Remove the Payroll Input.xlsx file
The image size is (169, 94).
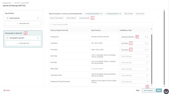coord(38,18)
